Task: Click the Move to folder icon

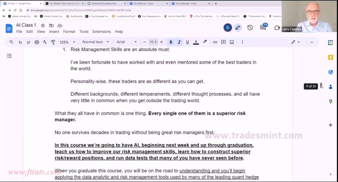Action: tap(51, 25)
